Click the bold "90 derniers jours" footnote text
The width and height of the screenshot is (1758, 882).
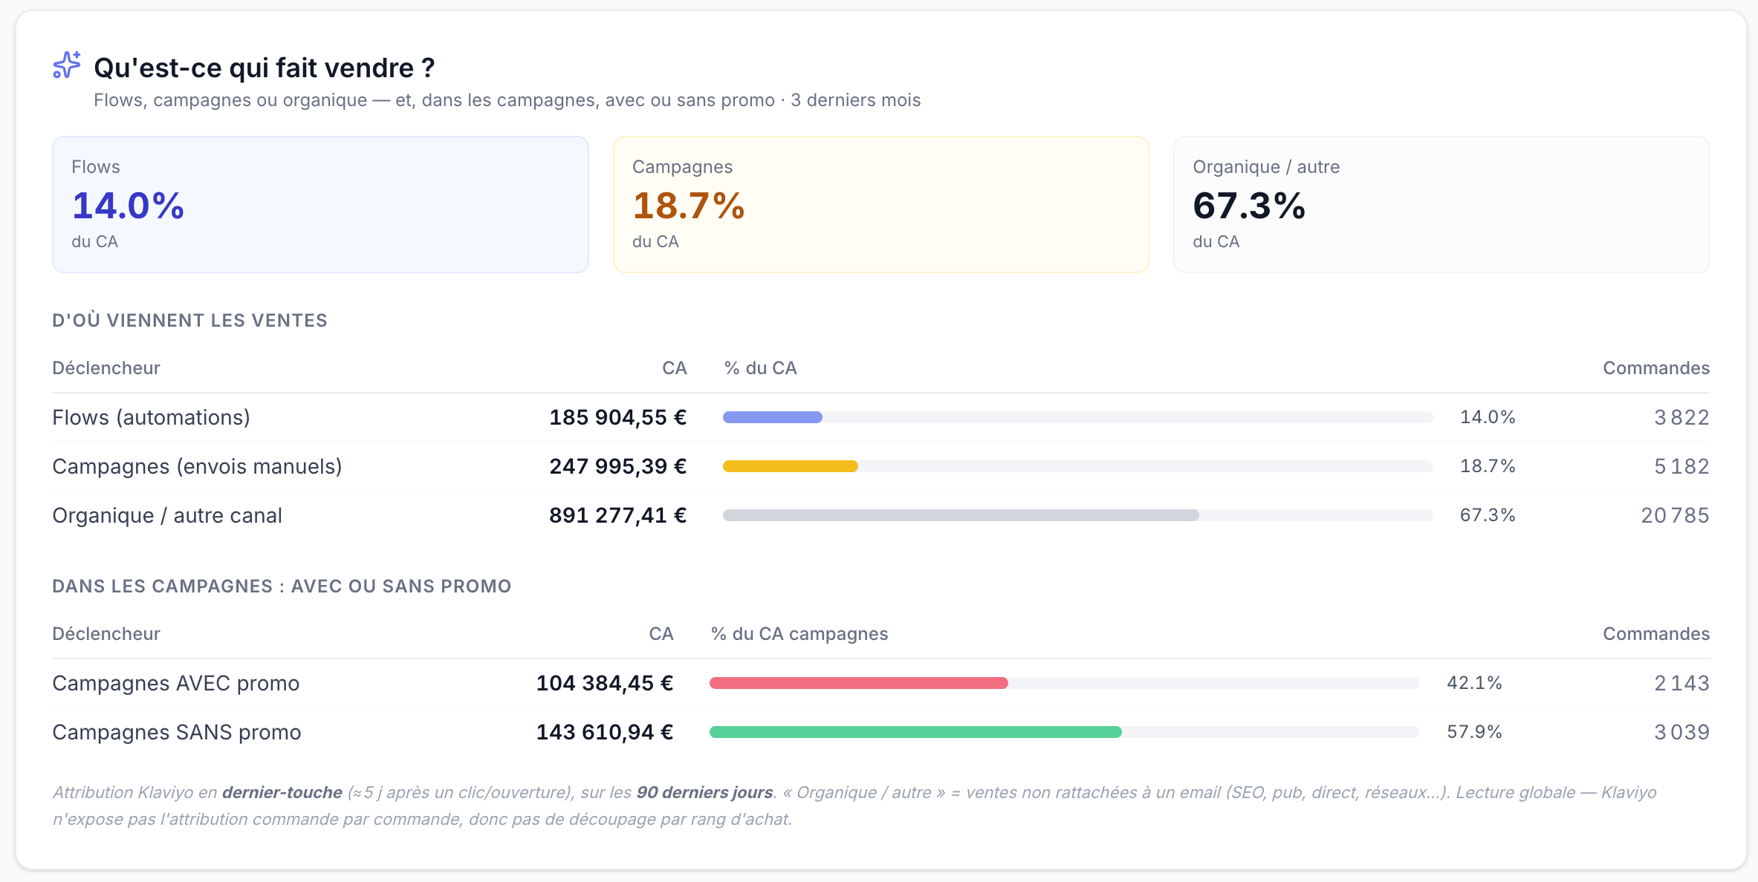[x=704, y=792]
